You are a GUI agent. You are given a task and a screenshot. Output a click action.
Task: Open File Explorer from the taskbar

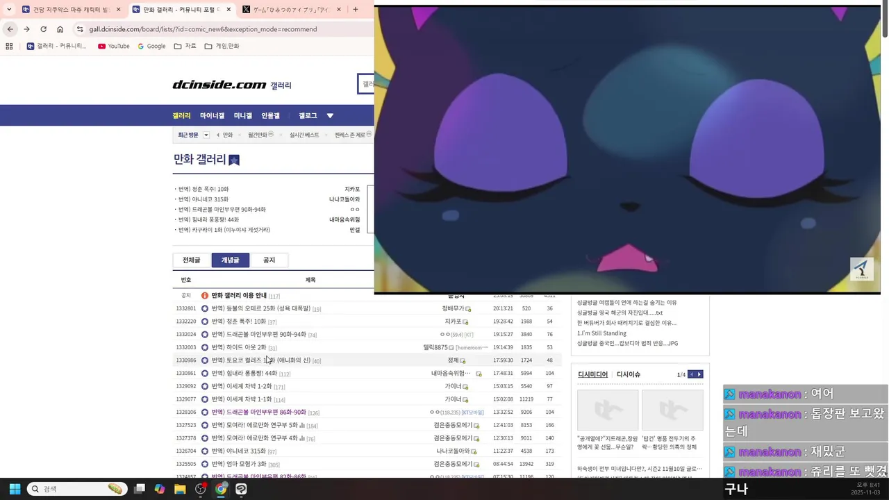click(180, 489)
